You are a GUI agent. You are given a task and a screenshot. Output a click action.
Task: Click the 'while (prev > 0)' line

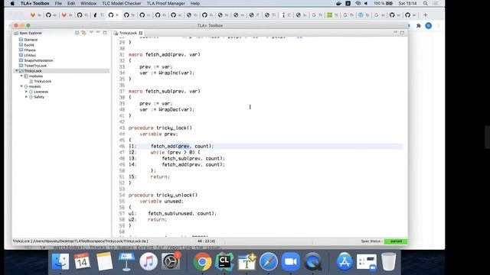coord(175,153)
